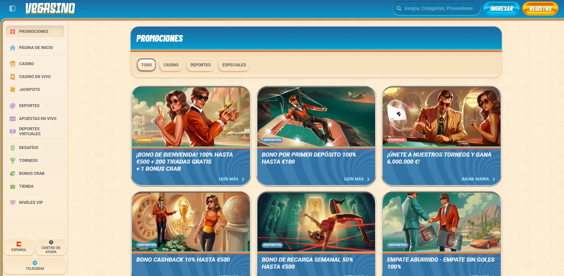Filter promotions by Especiales

coord(234,65)
